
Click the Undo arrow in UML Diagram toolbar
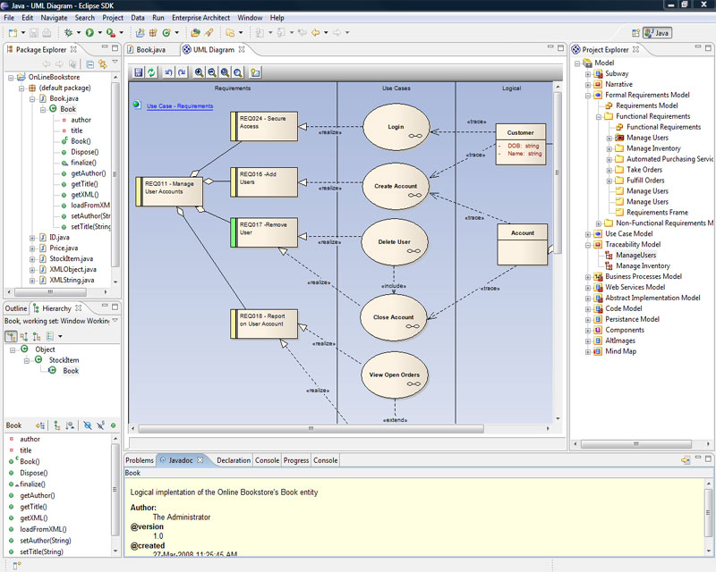pos(169,72)
